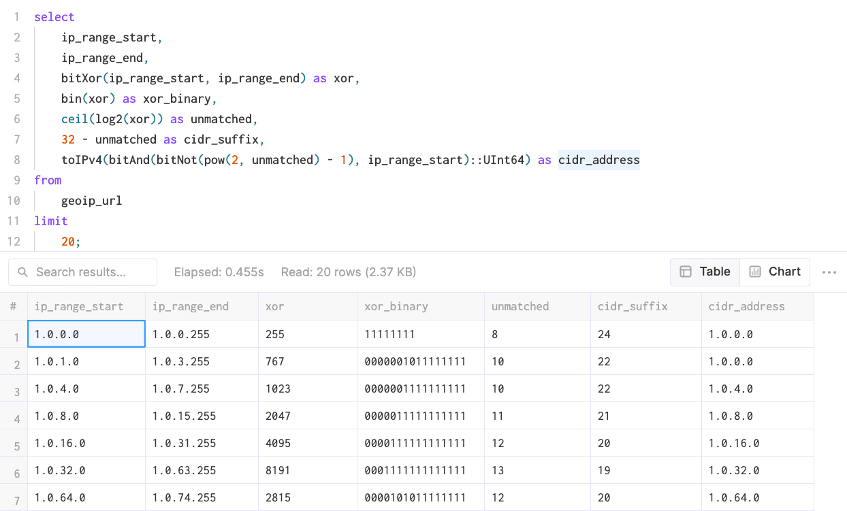
Task: Open the three-dots more options menu
Action: click(829, 272)
